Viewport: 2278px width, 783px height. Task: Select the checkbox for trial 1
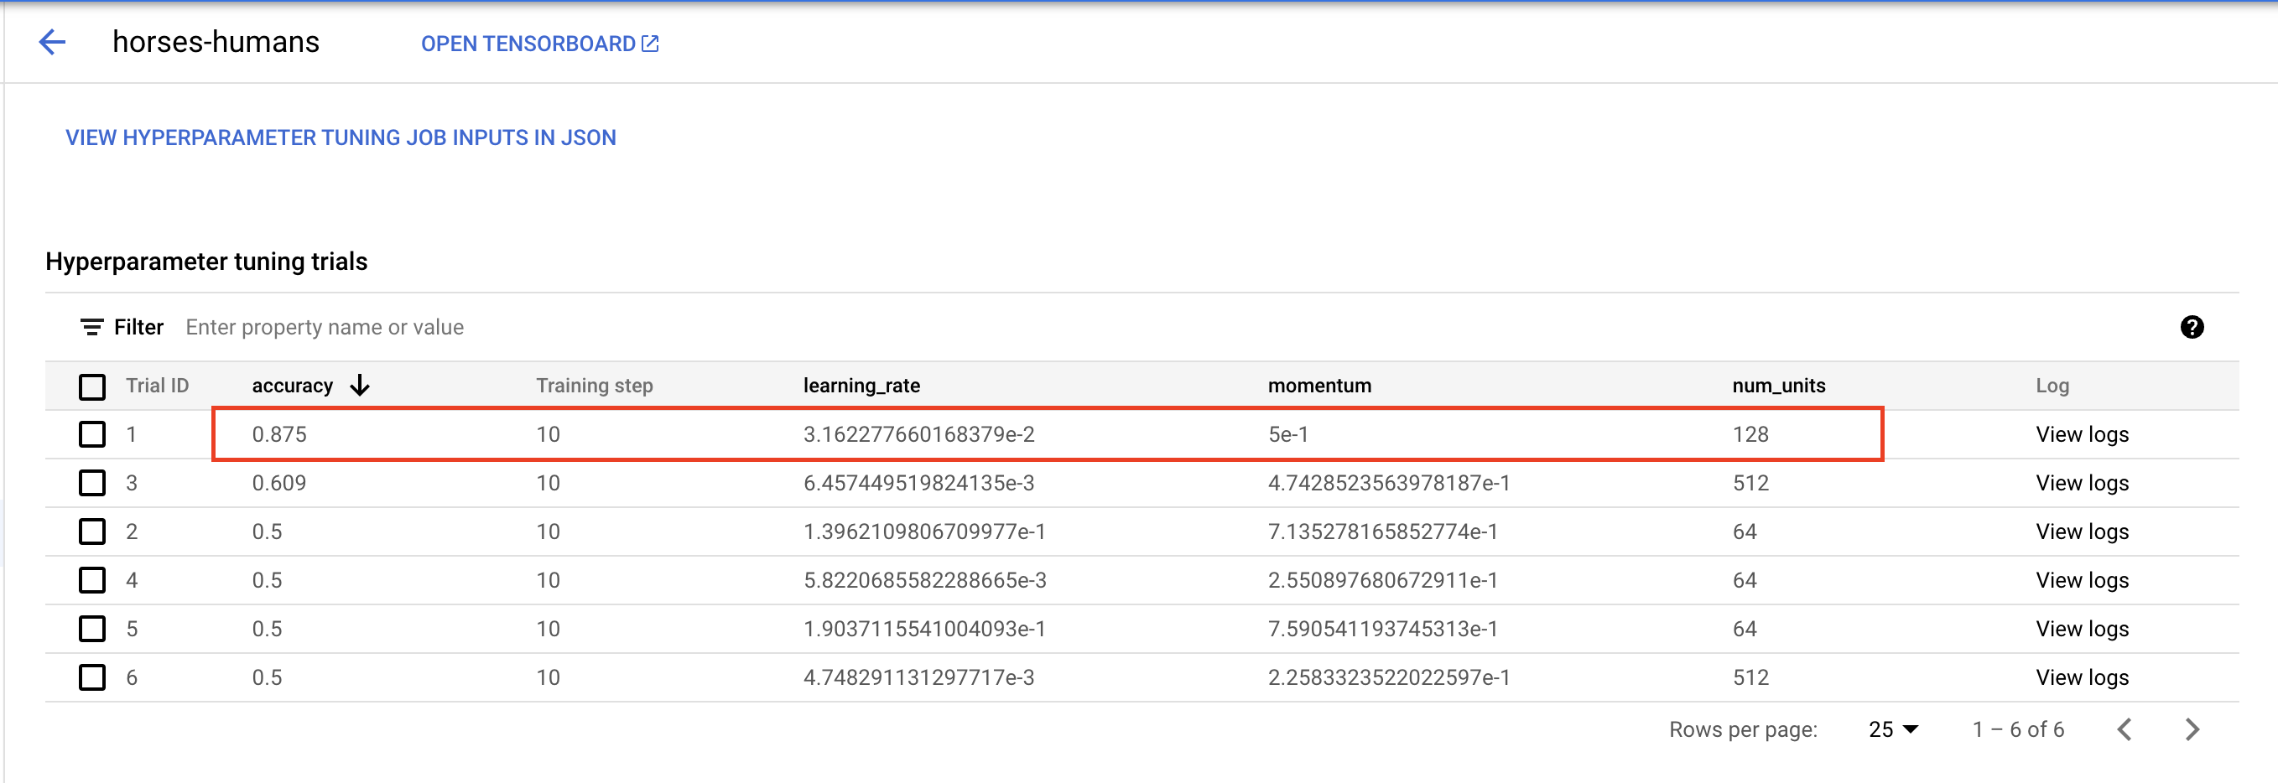click(92, 435)
